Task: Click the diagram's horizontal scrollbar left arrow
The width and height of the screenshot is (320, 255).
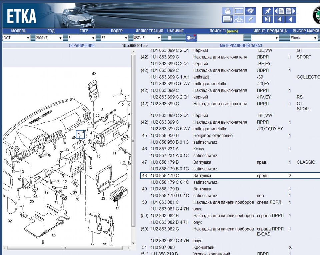Action: point(5,248)
